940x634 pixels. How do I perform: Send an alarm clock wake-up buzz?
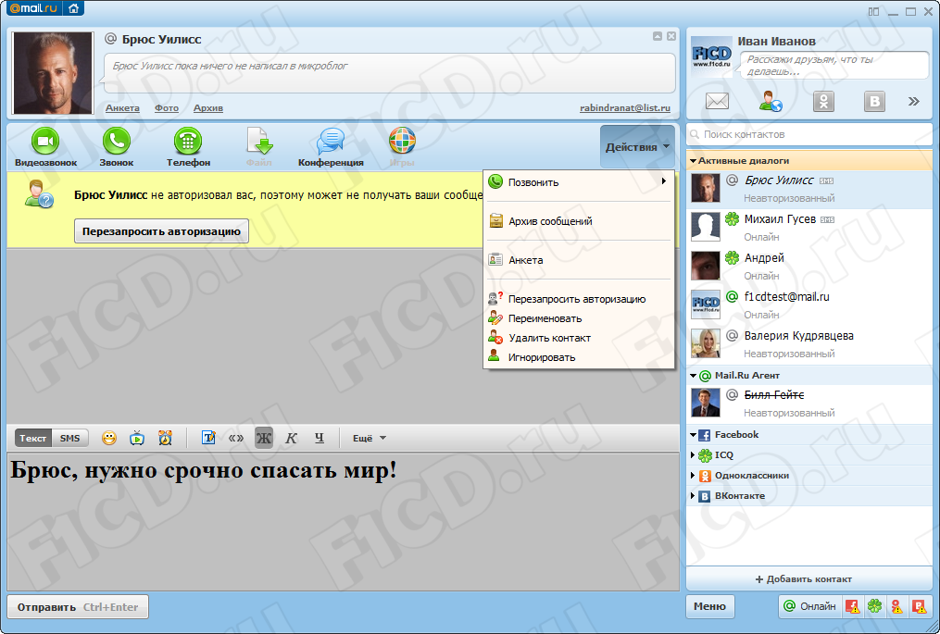[166, 438]
